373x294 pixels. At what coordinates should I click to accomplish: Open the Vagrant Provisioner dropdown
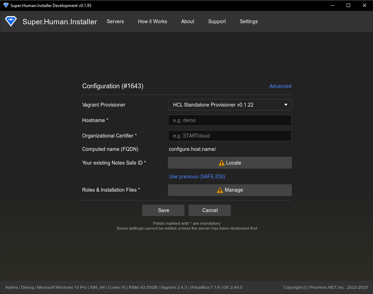coord(230,104)
